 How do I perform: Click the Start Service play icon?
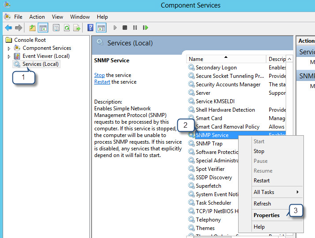(x=115, y=28)
